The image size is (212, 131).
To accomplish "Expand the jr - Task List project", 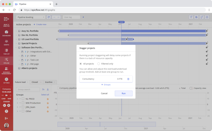I will click(19, 60).
